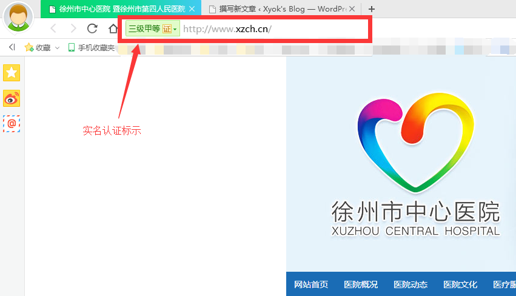Collapse the bookmarks bar sidebar toggle
Viewport: 516px width, 296px height.
click(x=12, y=47)
